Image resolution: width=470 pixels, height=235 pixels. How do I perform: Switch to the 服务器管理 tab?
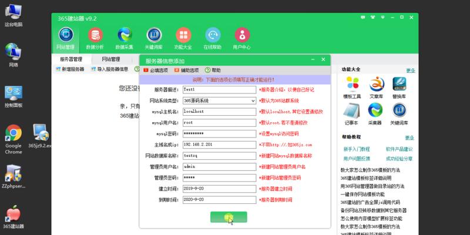[71, 59]
